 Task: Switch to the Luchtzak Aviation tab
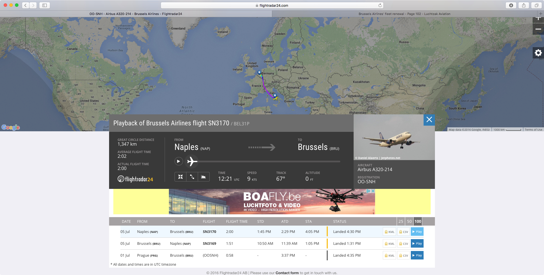point(404,14)
